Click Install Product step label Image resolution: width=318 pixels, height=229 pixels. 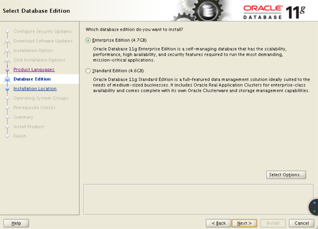point(29,126)
